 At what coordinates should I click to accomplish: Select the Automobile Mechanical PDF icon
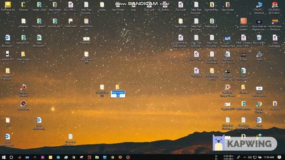(x=180, y=41)
